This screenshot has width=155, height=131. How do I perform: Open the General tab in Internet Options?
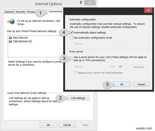point(9,12)
